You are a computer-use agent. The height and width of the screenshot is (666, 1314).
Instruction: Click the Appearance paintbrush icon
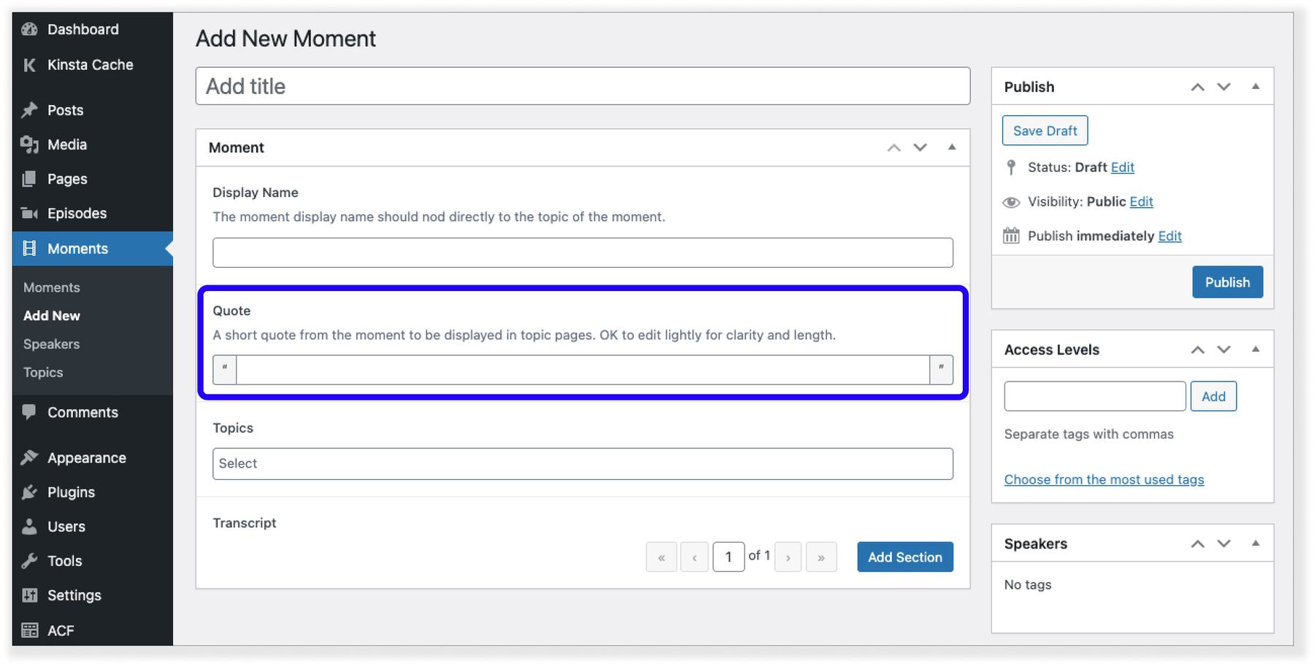coord(29,457)
